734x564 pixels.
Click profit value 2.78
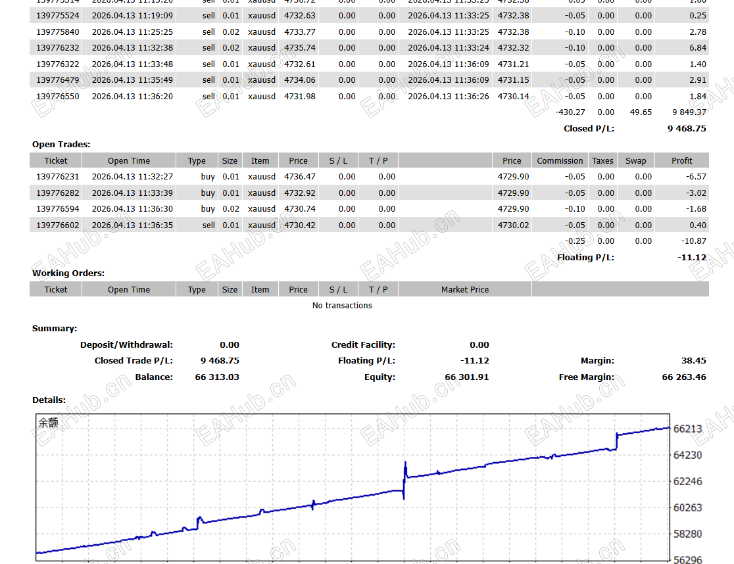tap(697, 32)
